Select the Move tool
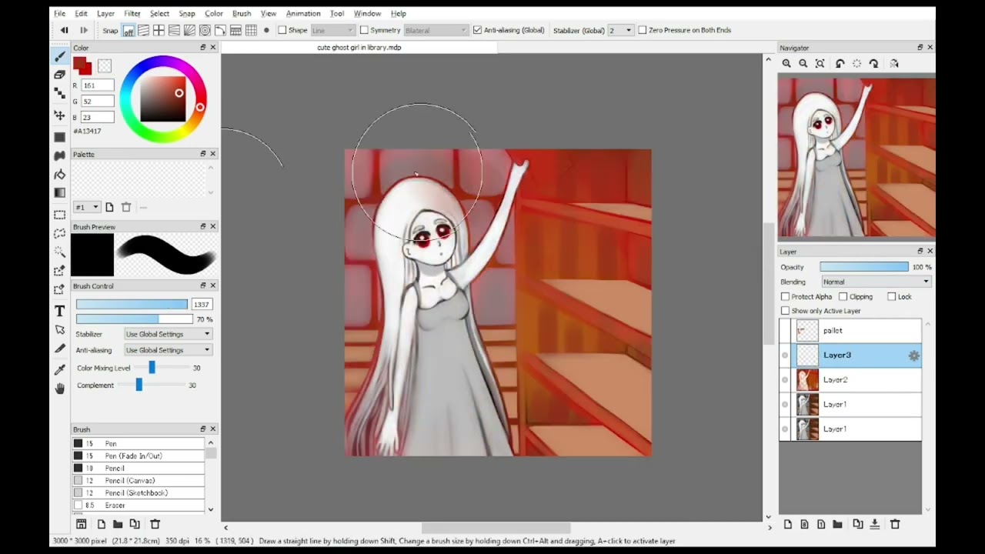The height and width of the screenshot is (554, 985). pyautogui.click(x=59, y=115)
